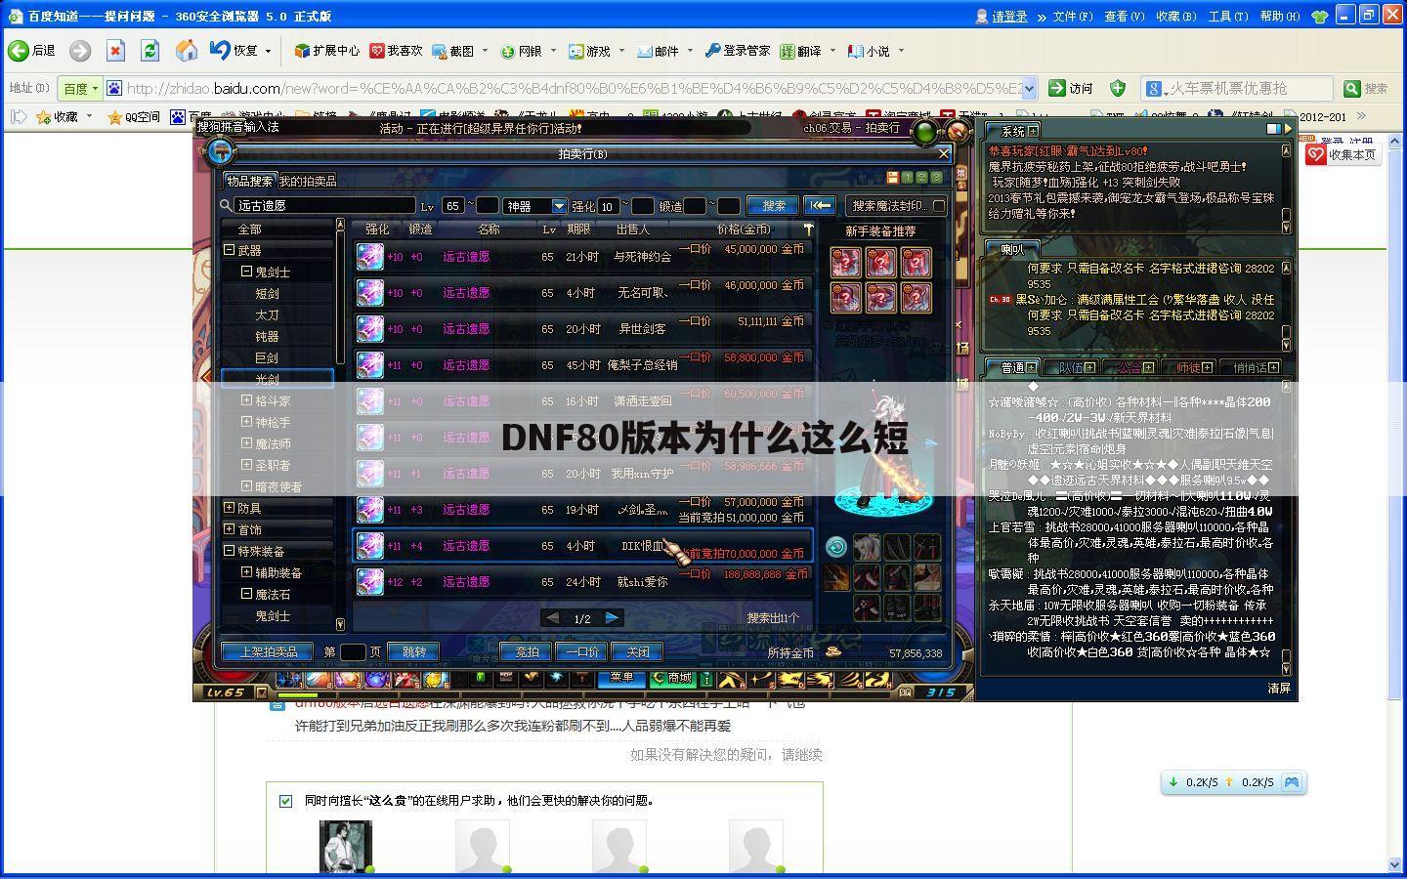This screenshot has width=1407, height=879.
Task: Open the QQ空间 bookmark
Action: [x=133, y=117]
